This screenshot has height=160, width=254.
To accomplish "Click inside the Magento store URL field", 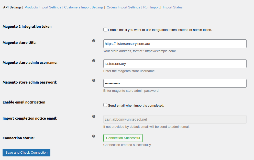I will tap(175, 43).
